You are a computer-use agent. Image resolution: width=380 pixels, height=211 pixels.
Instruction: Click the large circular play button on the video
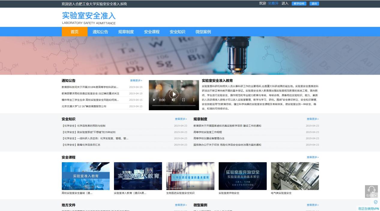click(174, 94)
